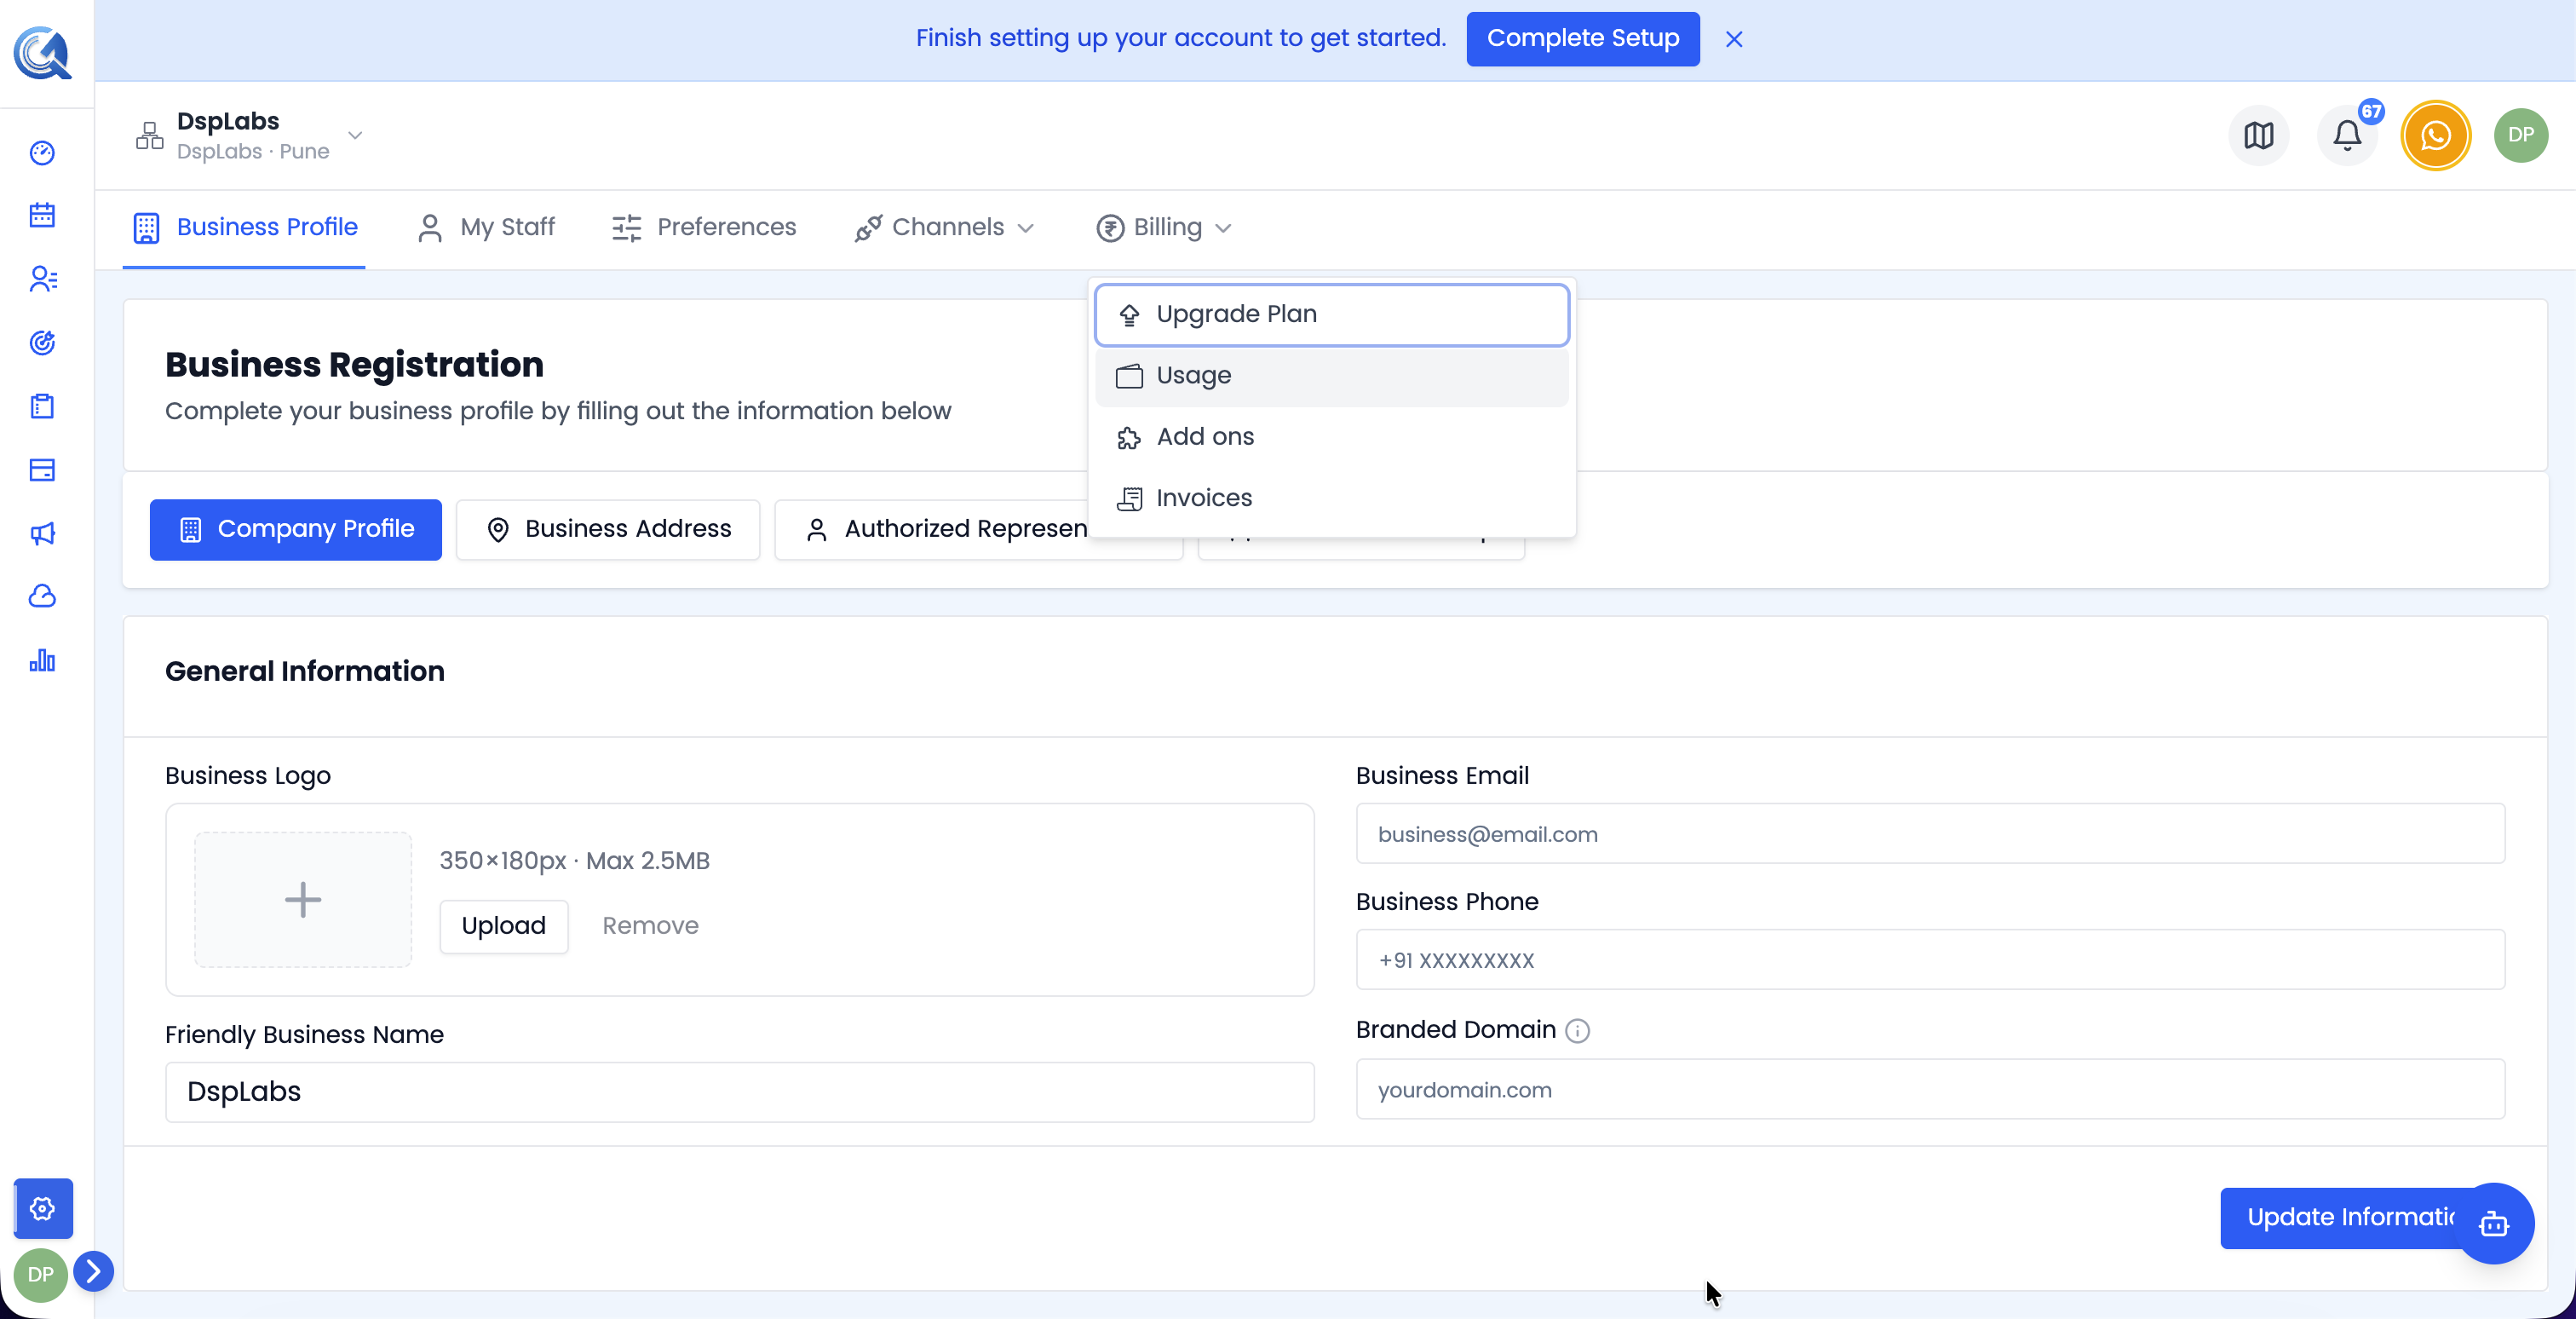Click the Branded Domain info icon
Screen dimensions: 2576x1319
coord(1577,1030)
